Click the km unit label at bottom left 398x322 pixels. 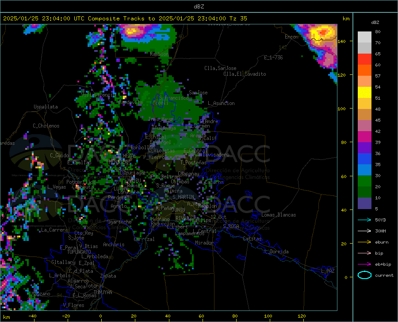(6, 317)
